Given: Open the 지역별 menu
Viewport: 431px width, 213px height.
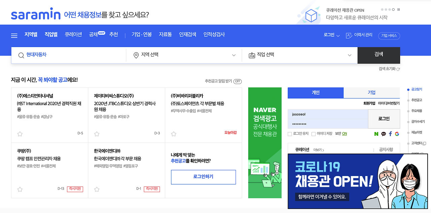Looking at the screenshot, I should 31,35.
